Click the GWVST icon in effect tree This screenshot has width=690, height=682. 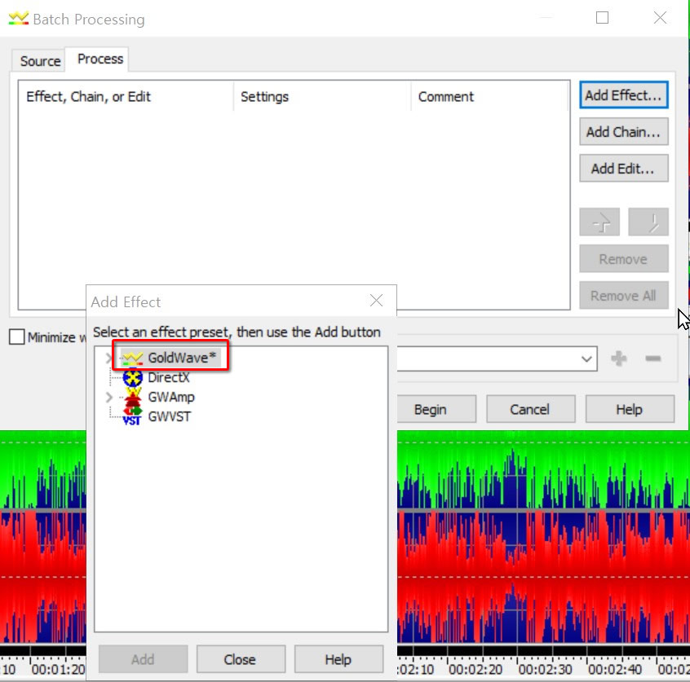tap(132, 416)
